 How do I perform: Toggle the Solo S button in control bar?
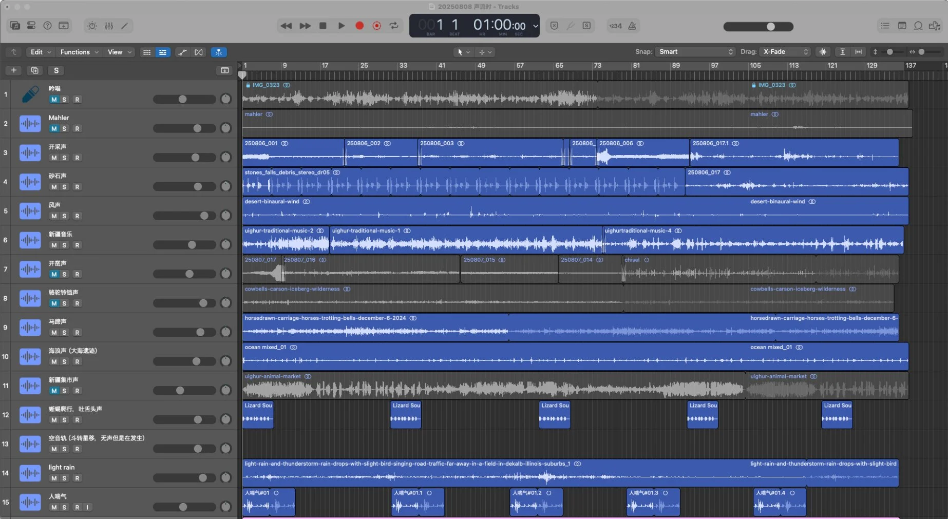[x=586, y=26]
